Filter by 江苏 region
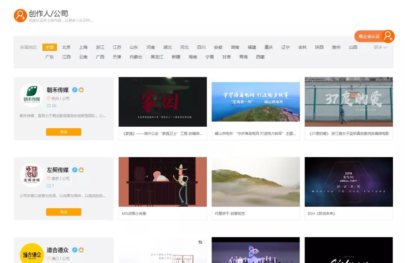 pyautogui.click(x=117, y=47)
